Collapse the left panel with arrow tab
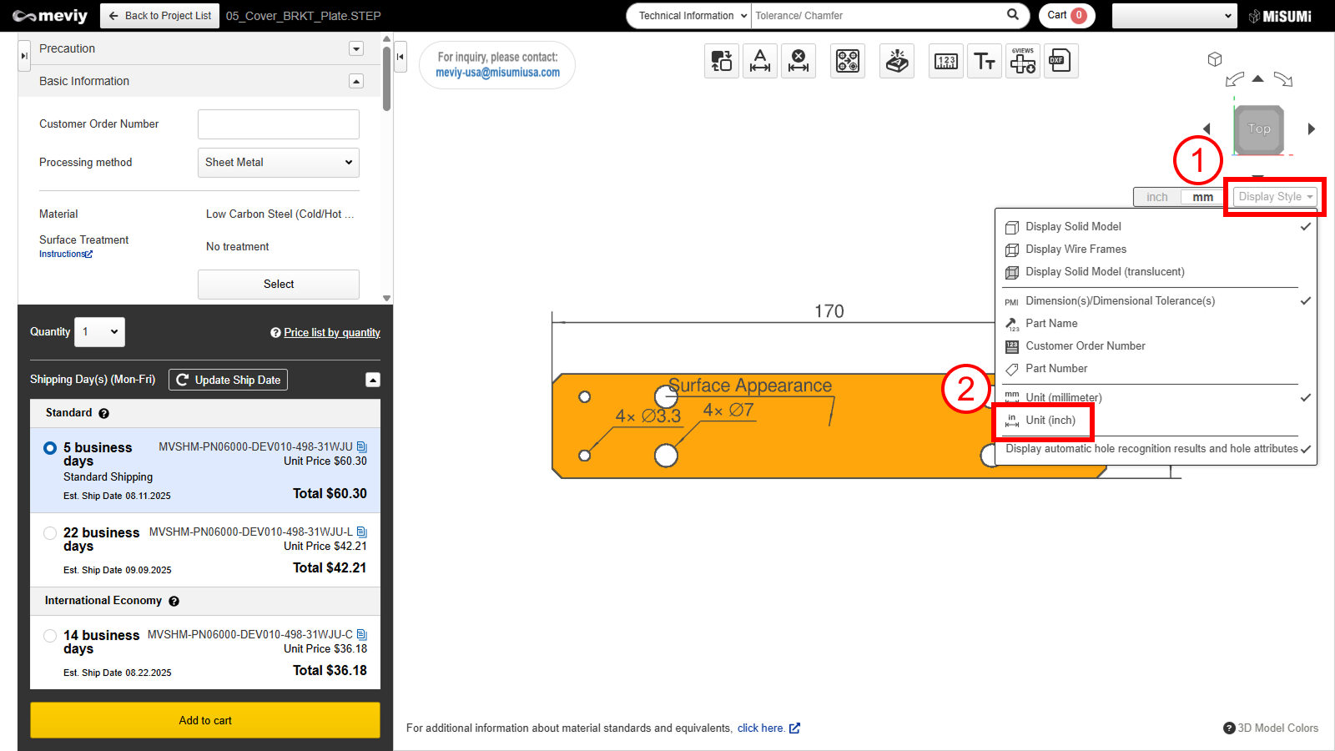Image resolution: width=1335 pixels, height=751 pixels. point(24,56)
